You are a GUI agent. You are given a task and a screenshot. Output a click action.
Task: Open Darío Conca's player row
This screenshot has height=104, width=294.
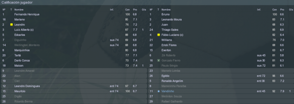click(x=74, y=61)
